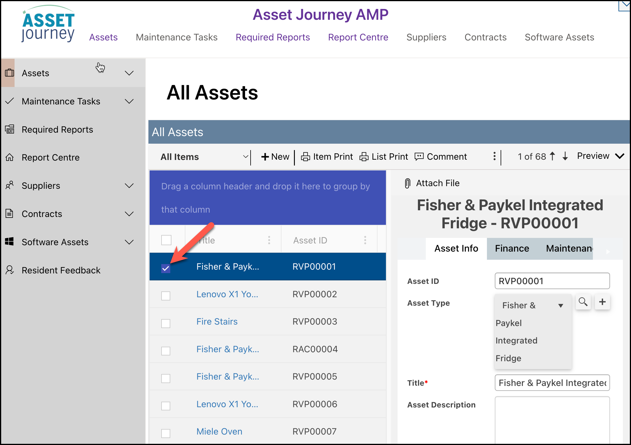
Task: Open Software Assets in the top navigation
Action: point(559,37)
